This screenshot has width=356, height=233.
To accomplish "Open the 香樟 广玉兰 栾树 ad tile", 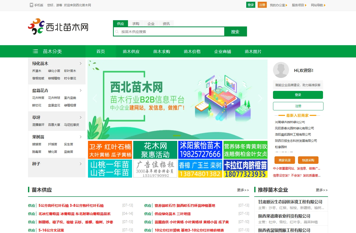I will click(x=200, y=169).
